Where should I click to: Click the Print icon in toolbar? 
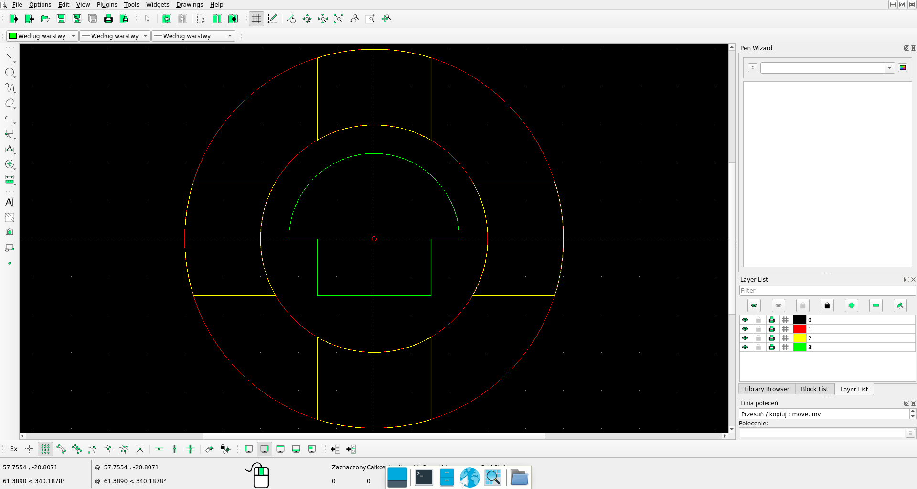[x=108, y=19]
